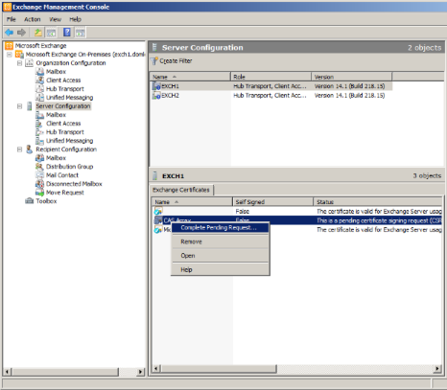Sort servers by the Version column header
The image size is (447, 390).
[x=351, y=77]
